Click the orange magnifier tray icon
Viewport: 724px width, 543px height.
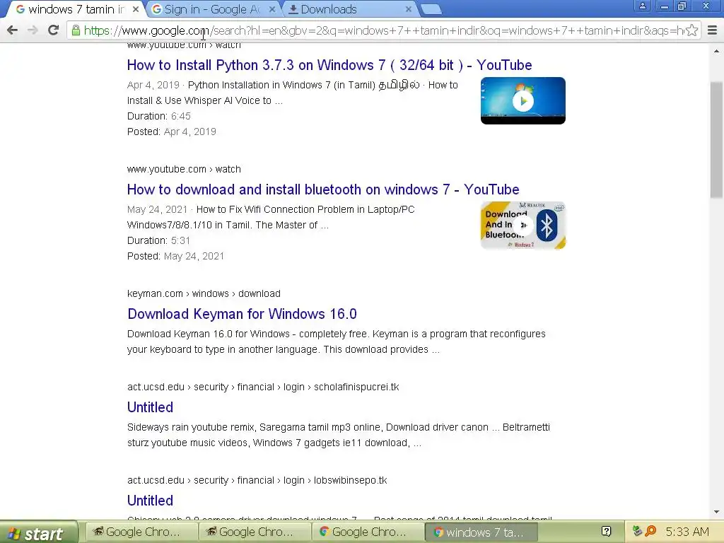[x=651, y=532]
